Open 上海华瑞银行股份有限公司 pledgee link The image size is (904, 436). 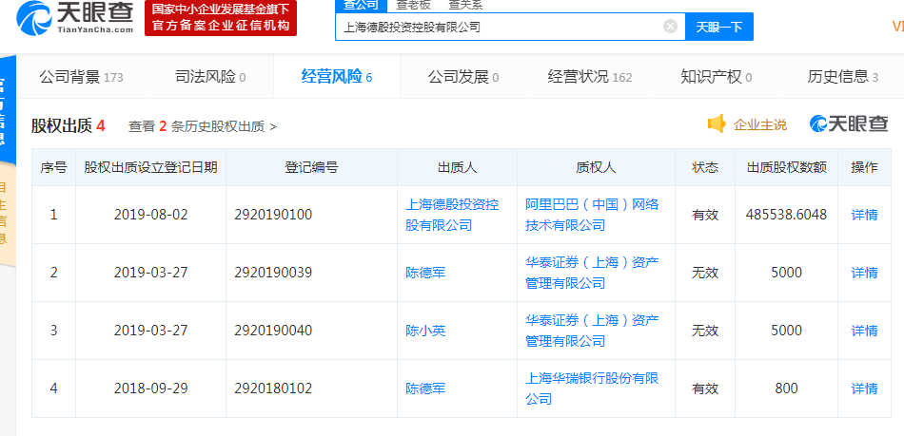pos(592,389)
